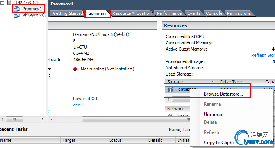The image size is (275, 148).
Task: Click the 192.168.1.1 host server icon
Action: [x=9, y=2]
